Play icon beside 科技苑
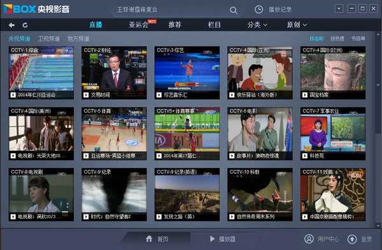Viewport: 382px width, 250px height. [x=305, y=156]
